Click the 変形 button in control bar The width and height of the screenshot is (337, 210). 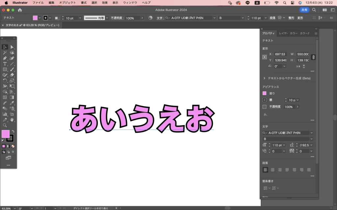click(300, 18)
